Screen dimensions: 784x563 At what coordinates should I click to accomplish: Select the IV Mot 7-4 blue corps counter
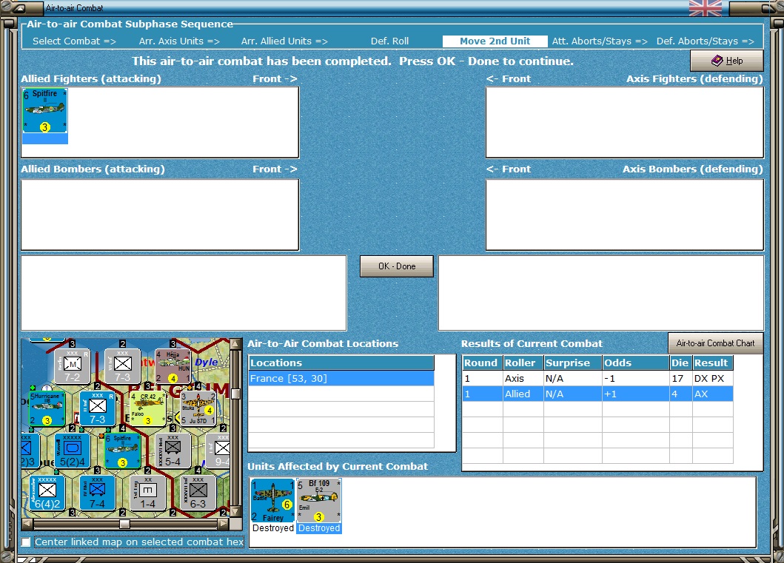[x=98, y=493]
